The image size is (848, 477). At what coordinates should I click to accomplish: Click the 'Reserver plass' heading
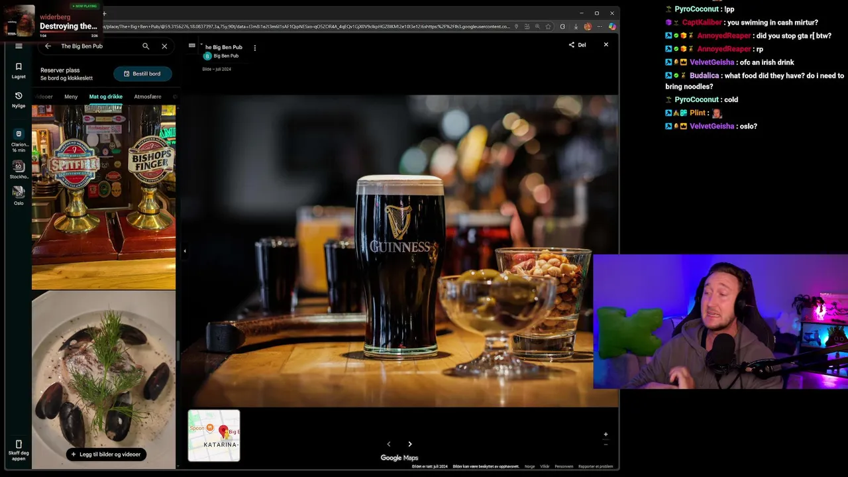[x=60, y=70]
